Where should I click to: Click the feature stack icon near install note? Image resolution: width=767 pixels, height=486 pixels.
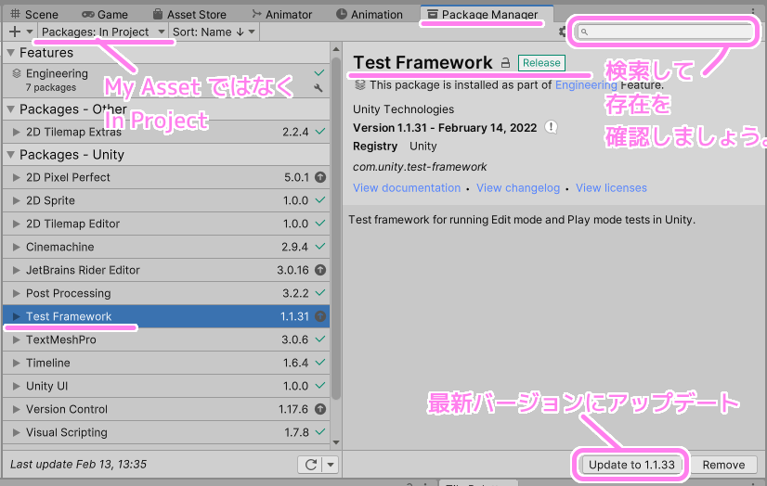point(360,85)
